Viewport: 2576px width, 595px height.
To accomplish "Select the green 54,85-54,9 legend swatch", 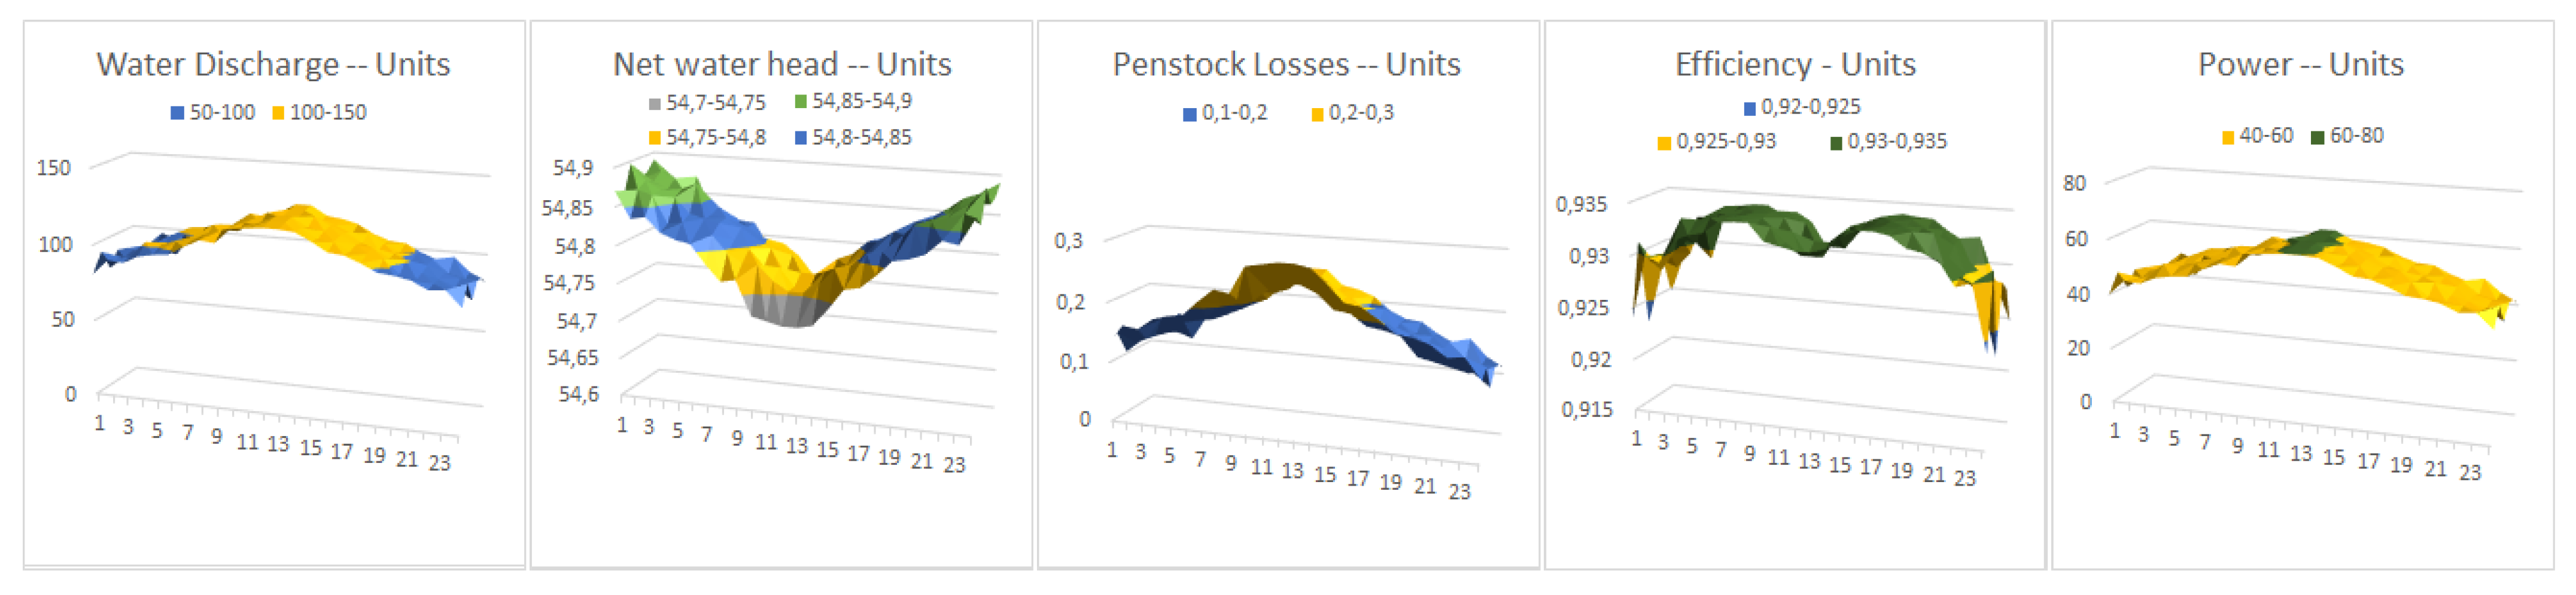I will [x=800, y=102].
